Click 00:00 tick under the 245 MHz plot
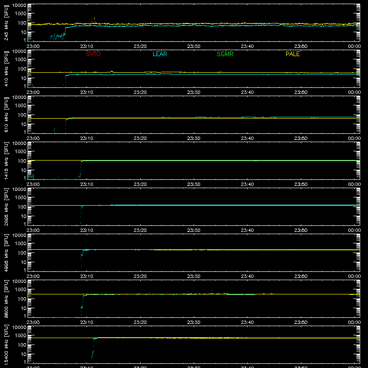The width and height of the screenshot is (368, 368). pyautogui.click(x=354, y=46)
